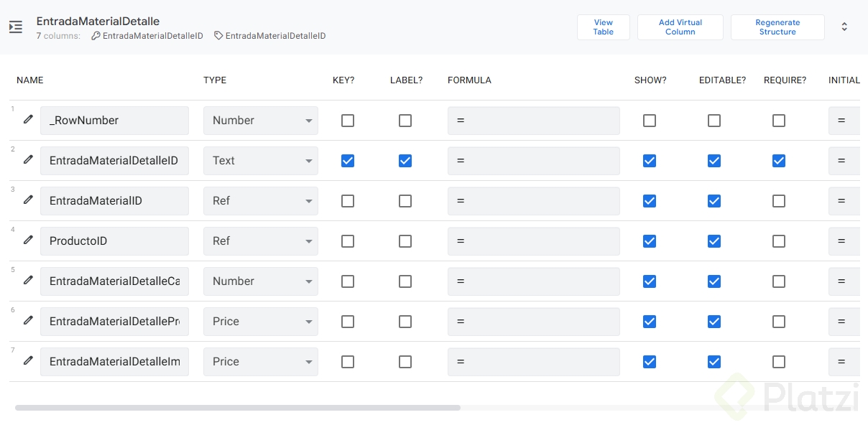The height and width of the screenshot is (425, 868).
Task: Open pencil editor for EntradaMaterialDetalleID column
Action: pyautogui.click(x=28, y=160)
